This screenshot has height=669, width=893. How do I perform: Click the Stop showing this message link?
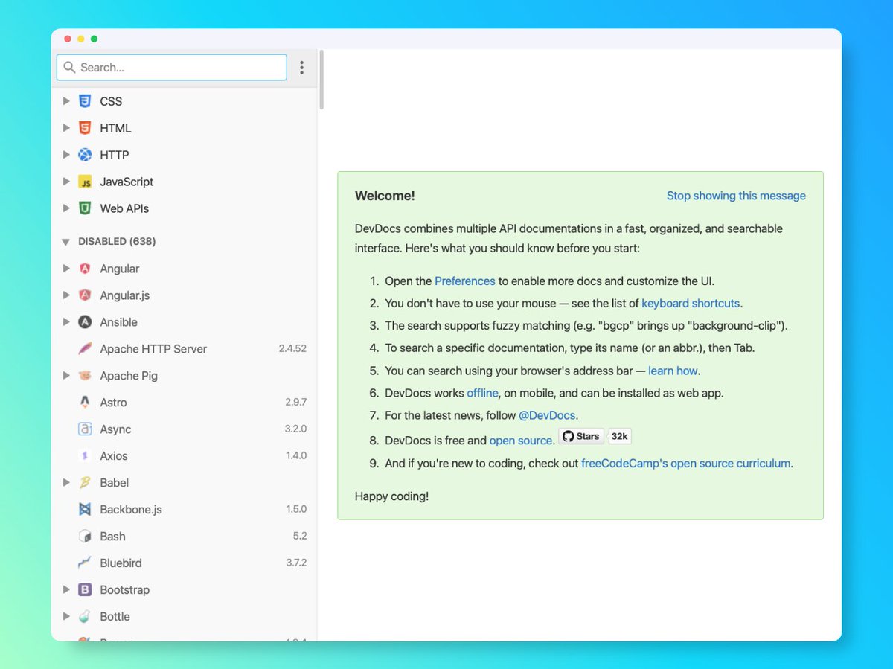pos(736,196)
